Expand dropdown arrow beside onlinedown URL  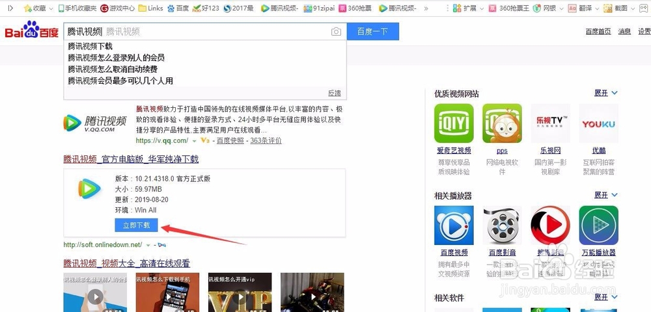tap(148, 245)
